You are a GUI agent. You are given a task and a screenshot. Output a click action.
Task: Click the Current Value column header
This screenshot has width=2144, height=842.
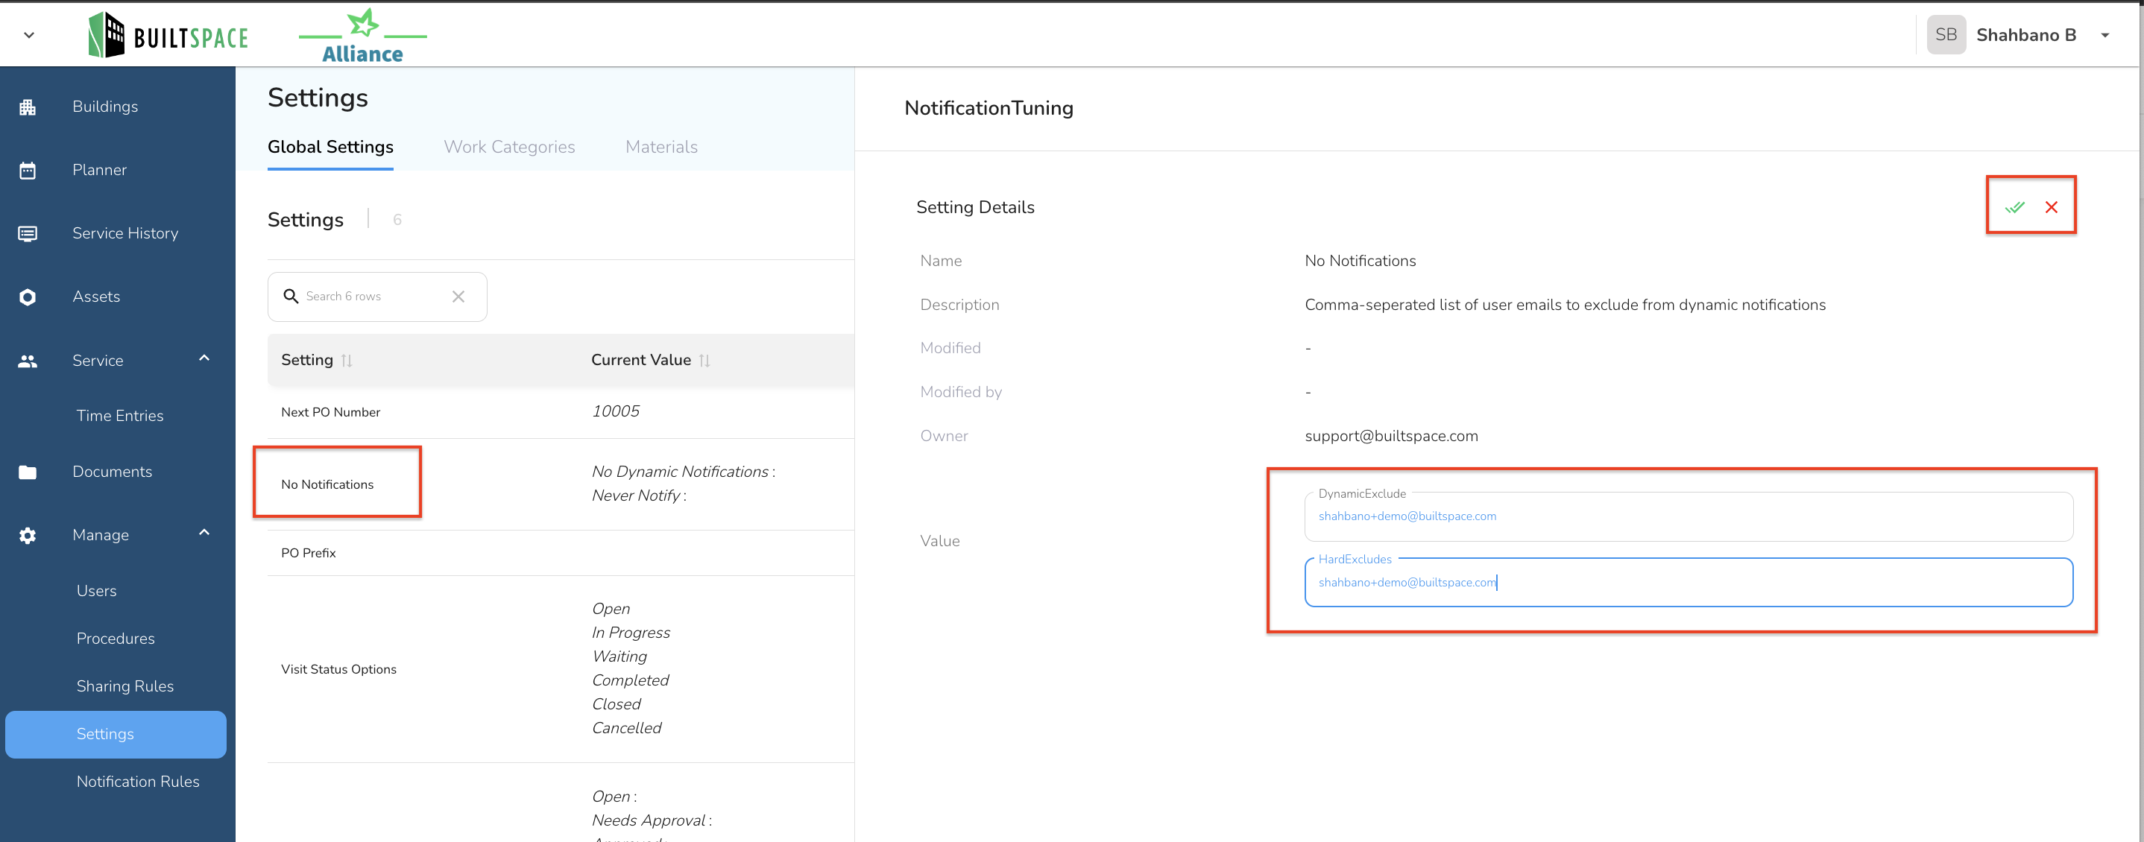point(641,360)
